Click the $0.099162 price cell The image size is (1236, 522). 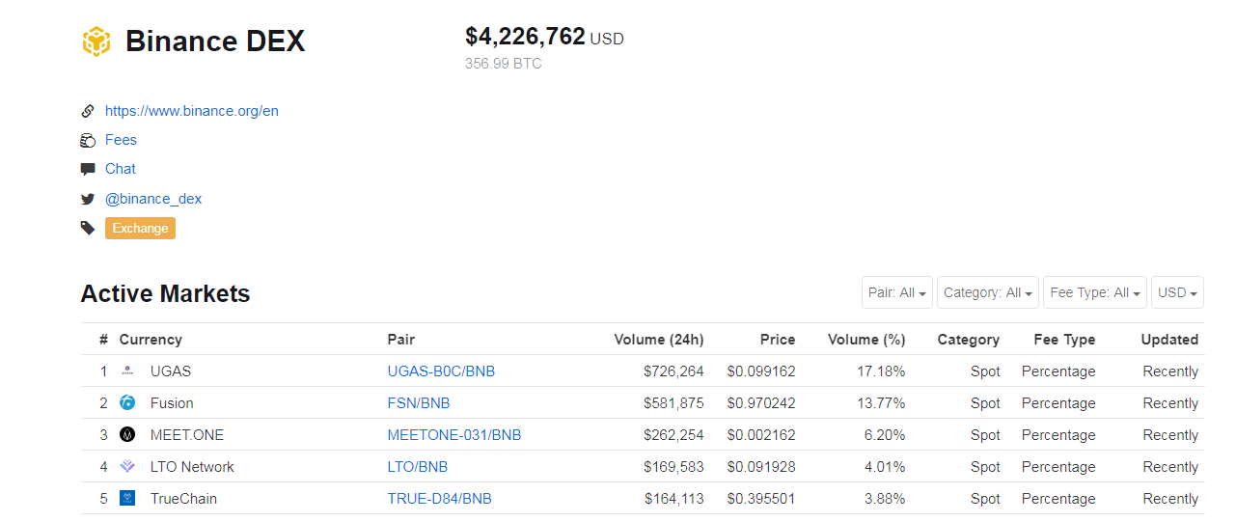(x=761, y=371)
